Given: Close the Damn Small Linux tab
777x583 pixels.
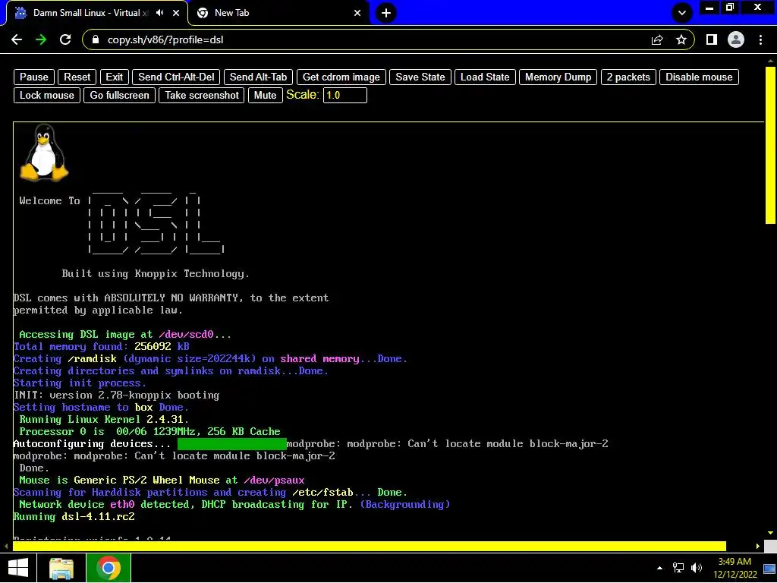Looking at the screenshot, I should point(176,13).
